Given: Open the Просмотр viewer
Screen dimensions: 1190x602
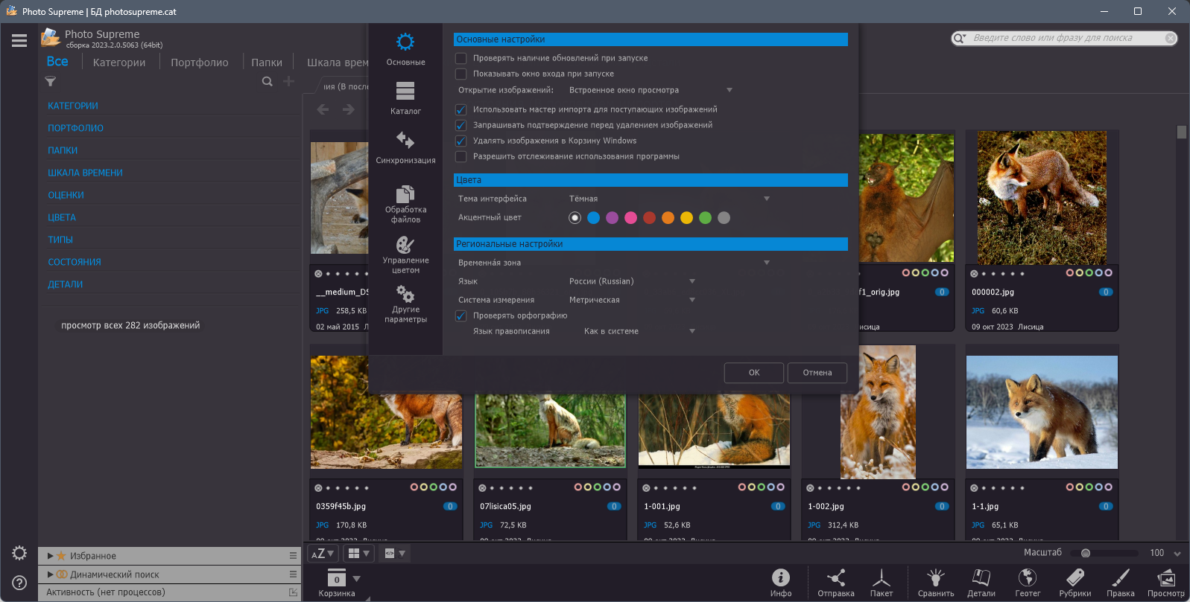Looking at the screenshot, I should point(1166,583).
